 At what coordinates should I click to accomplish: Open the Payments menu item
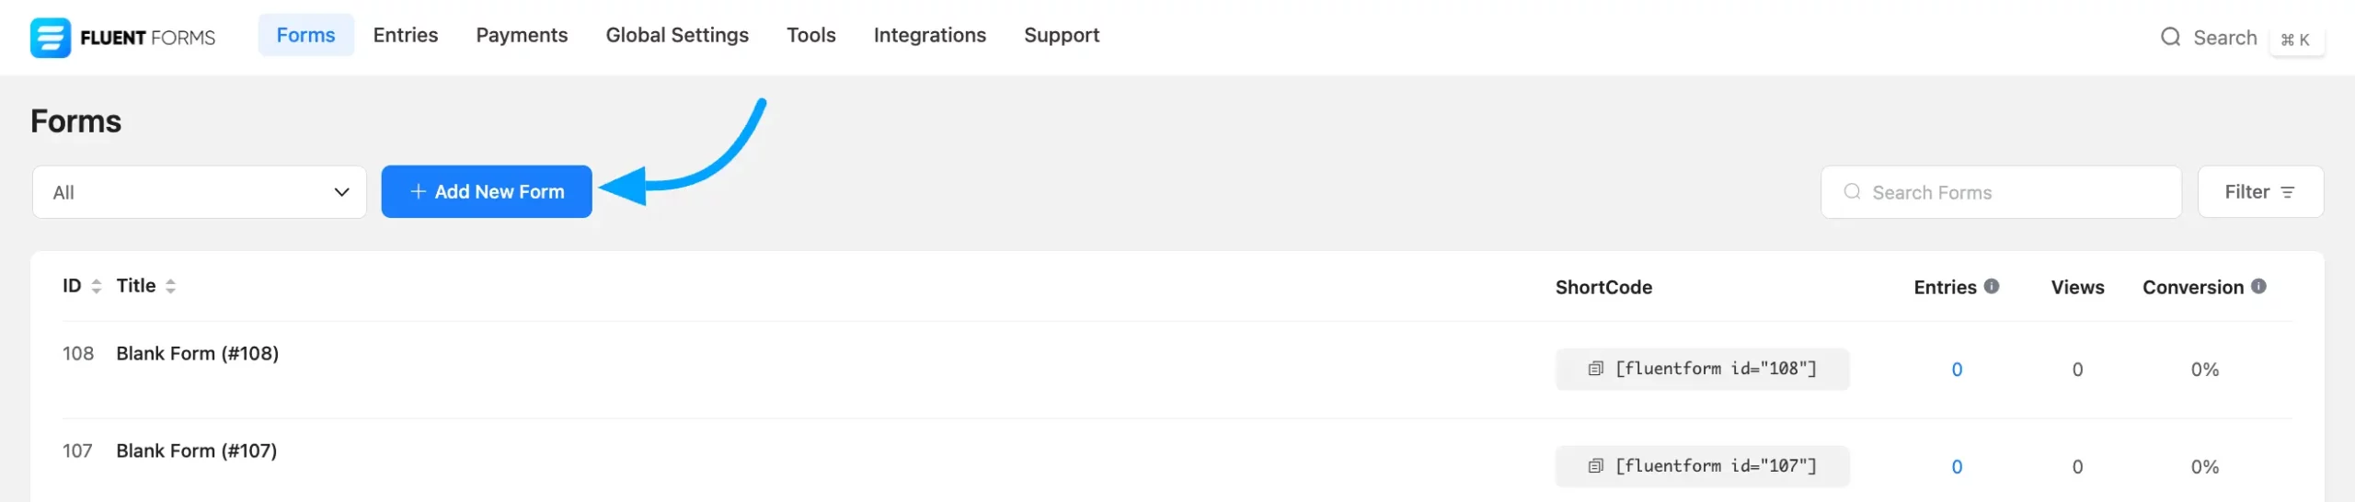click(522, 35)
